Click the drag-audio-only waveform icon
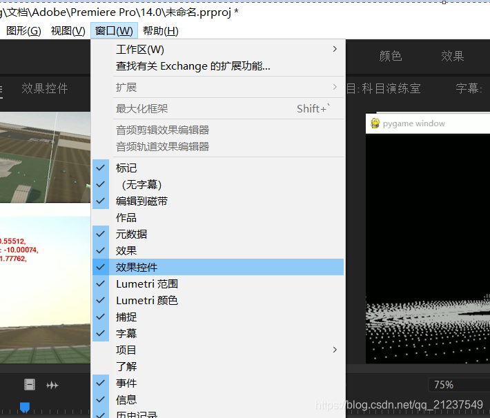The image size is (490, 418). (x=52, y=385)
